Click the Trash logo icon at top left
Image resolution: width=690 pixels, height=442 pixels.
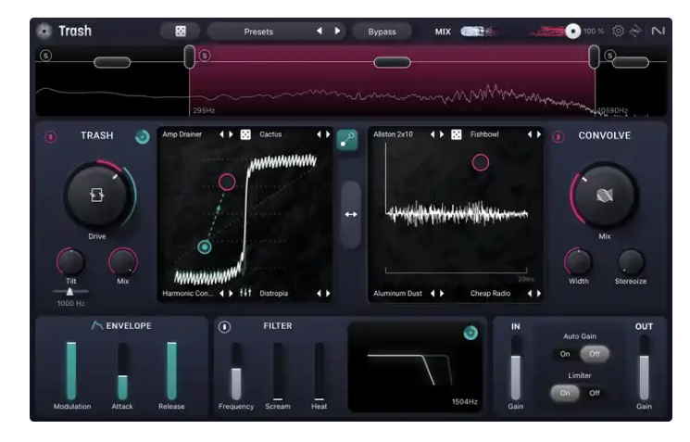pyautogui.click(x=44, y=31)
